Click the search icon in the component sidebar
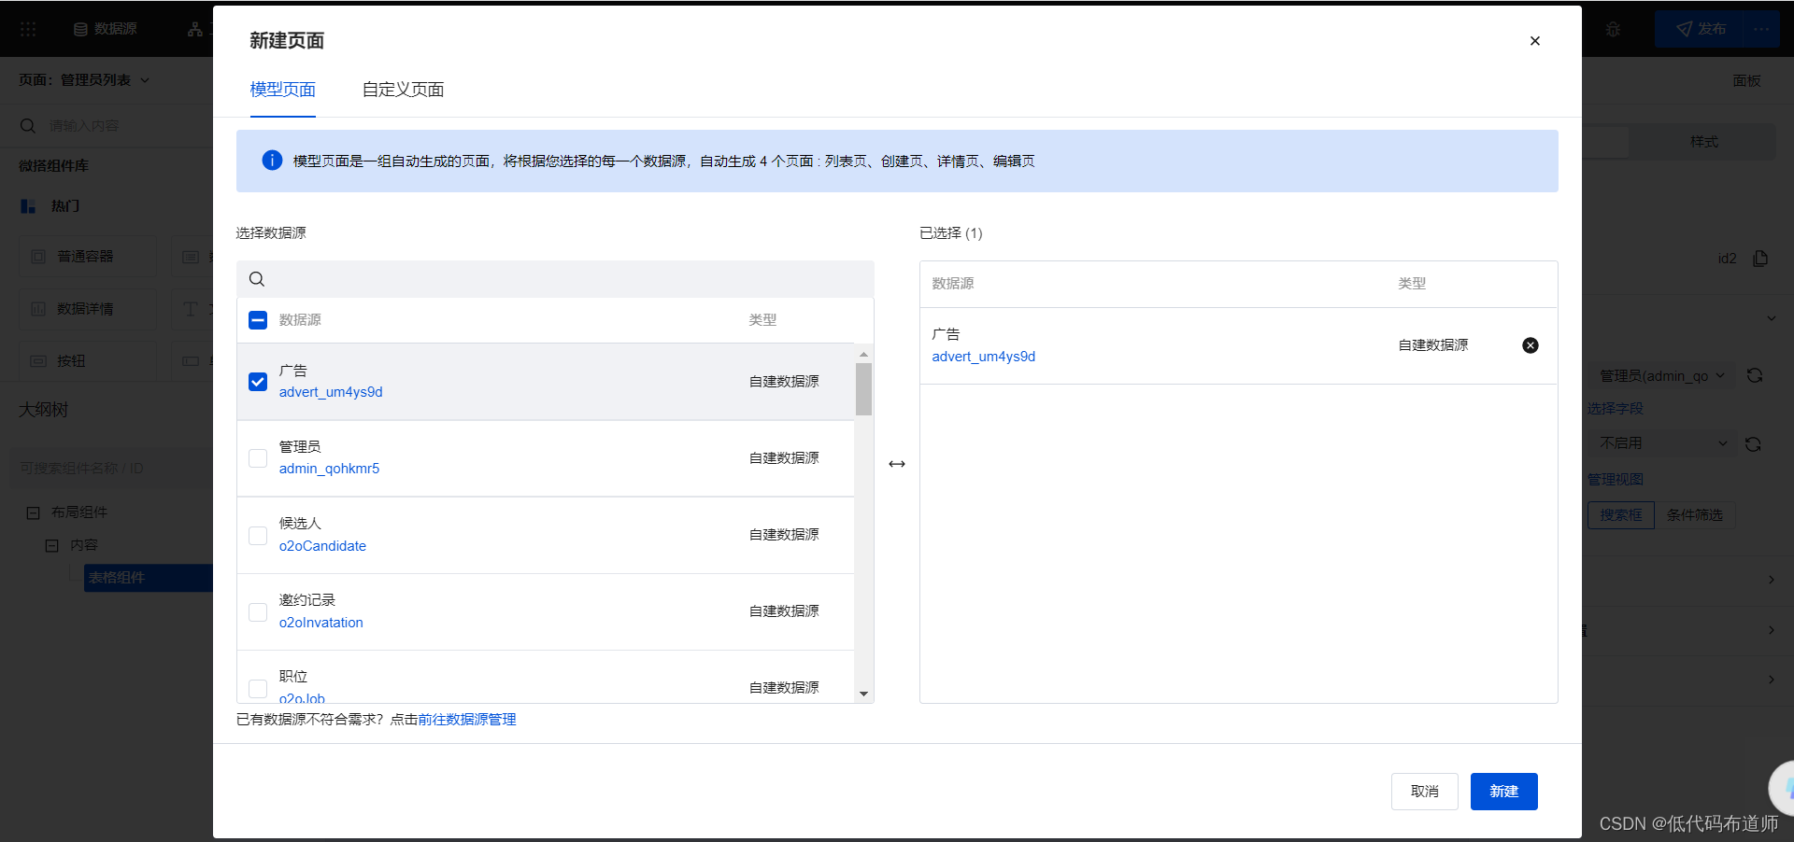 (28, 126)
